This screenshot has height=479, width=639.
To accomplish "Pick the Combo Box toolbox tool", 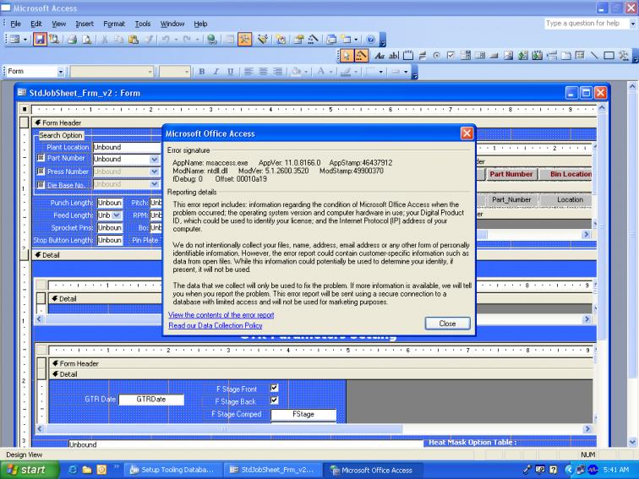I will [x=466, y=56].
